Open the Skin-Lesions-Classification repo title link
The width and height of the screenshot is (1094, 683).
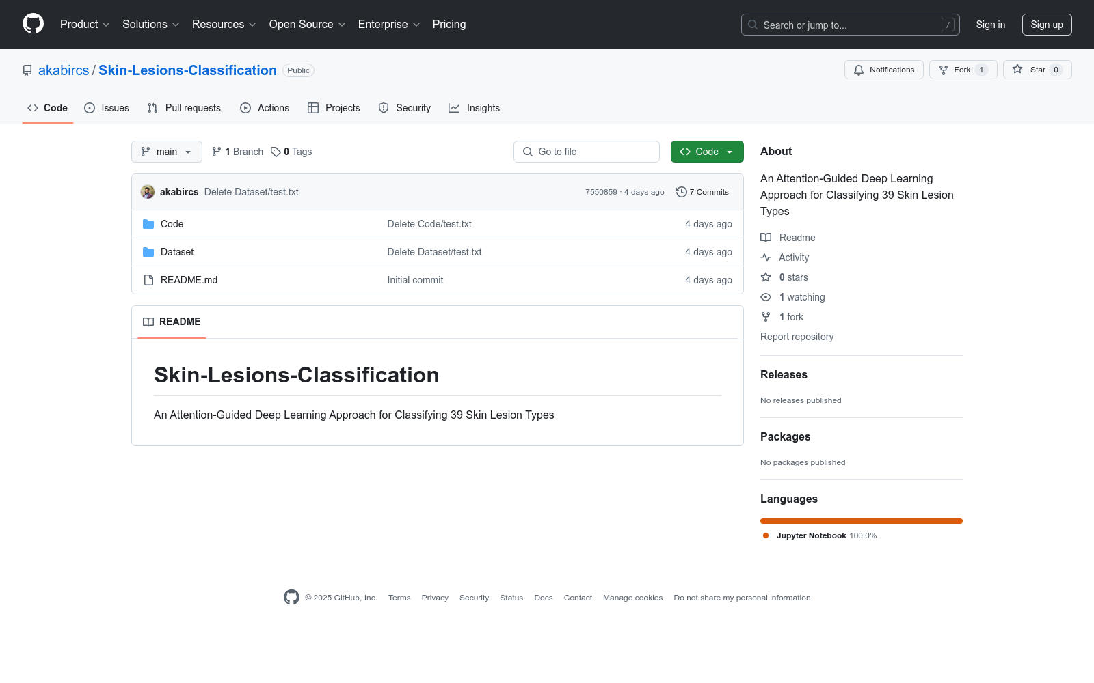click(x=187, y=70)
